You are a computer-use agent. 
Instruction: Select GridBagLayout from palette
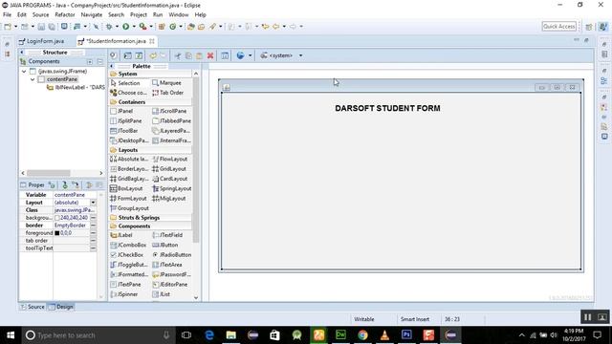(129, 179)
